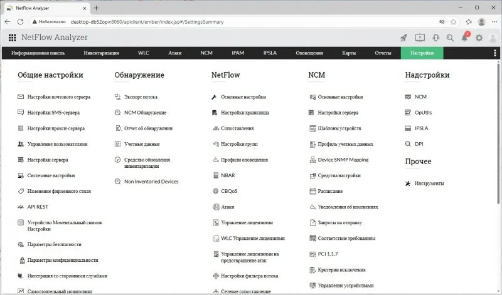
Task: Open Шаблоны устройств link
Action: point(339,128)
